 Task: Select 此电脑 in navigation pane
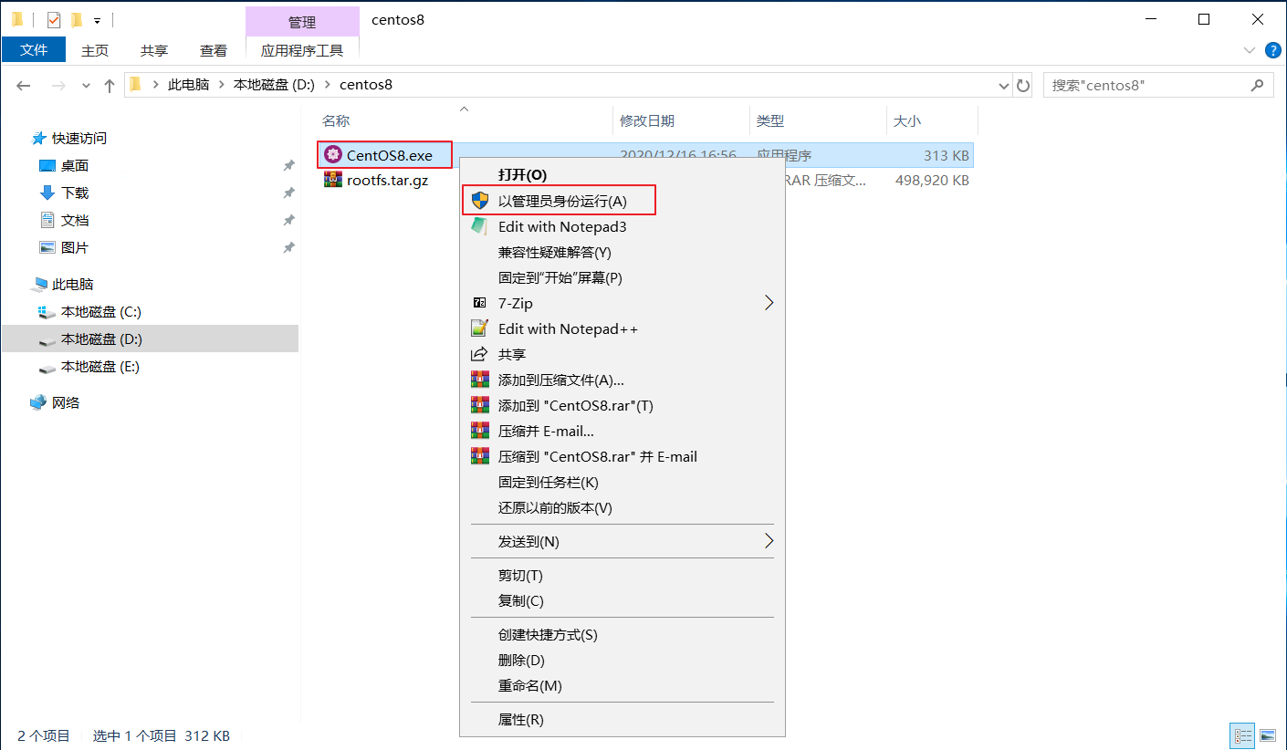pyautogui.click(x=73, y=284)
